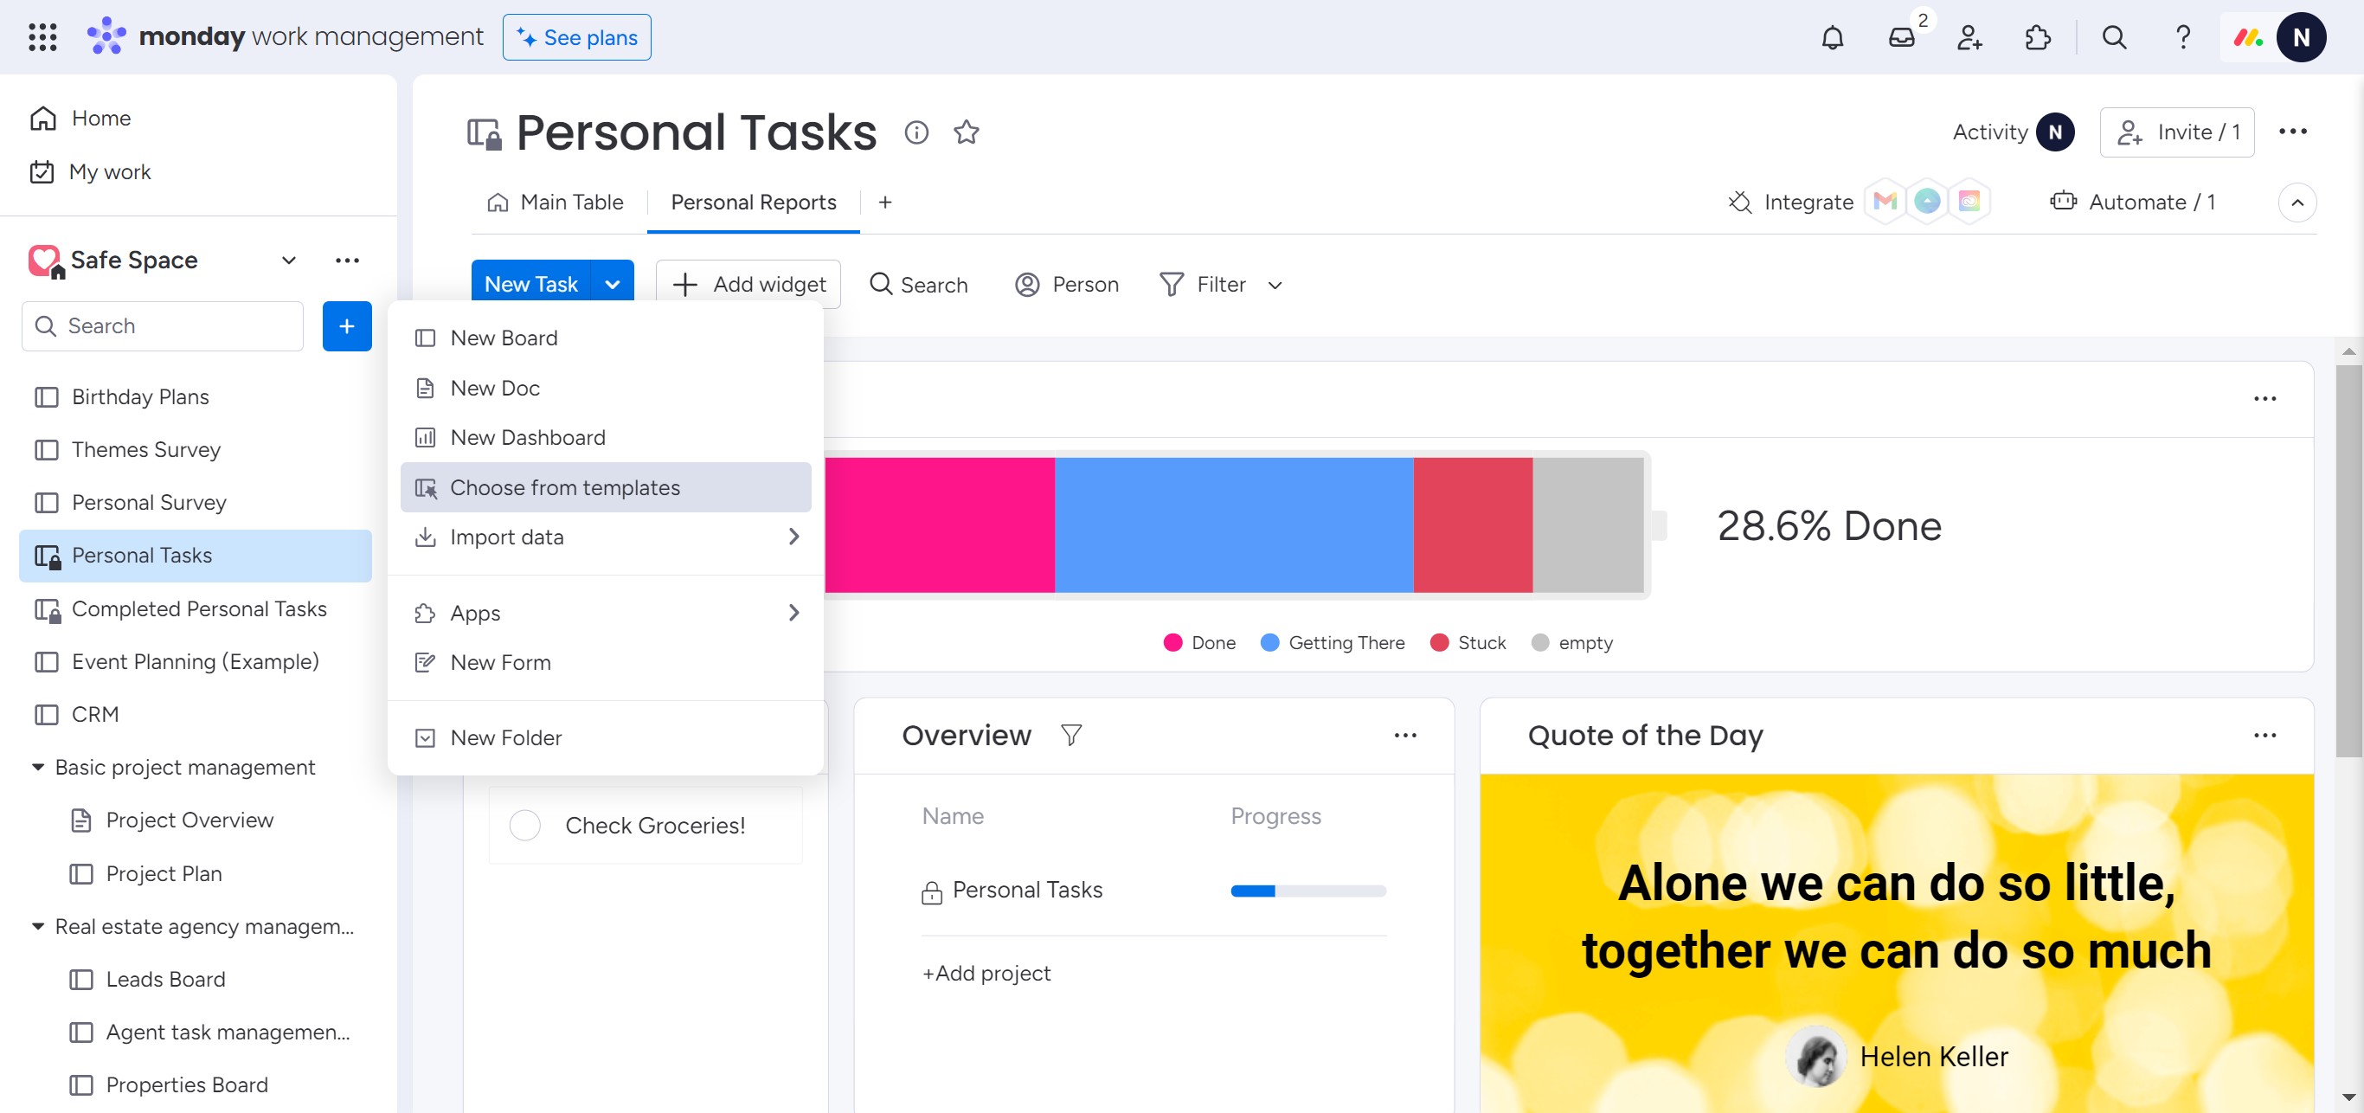
Task: Click the apps marketplace puzzle icon
Action: pos(2037,37)
